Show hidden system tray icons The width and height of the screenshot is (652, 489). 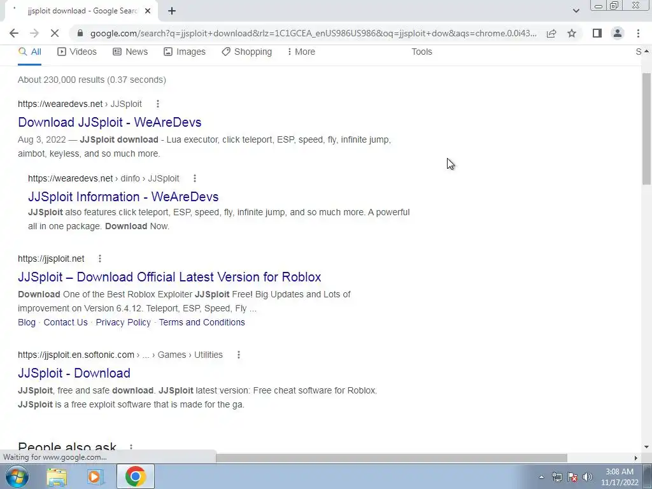[541, 477]
